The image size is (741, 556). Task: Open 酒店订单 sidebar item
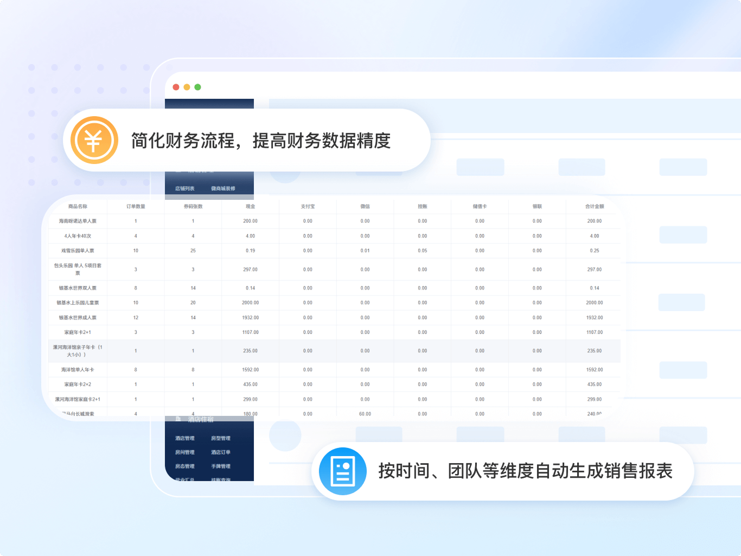(x=220, y=452)
